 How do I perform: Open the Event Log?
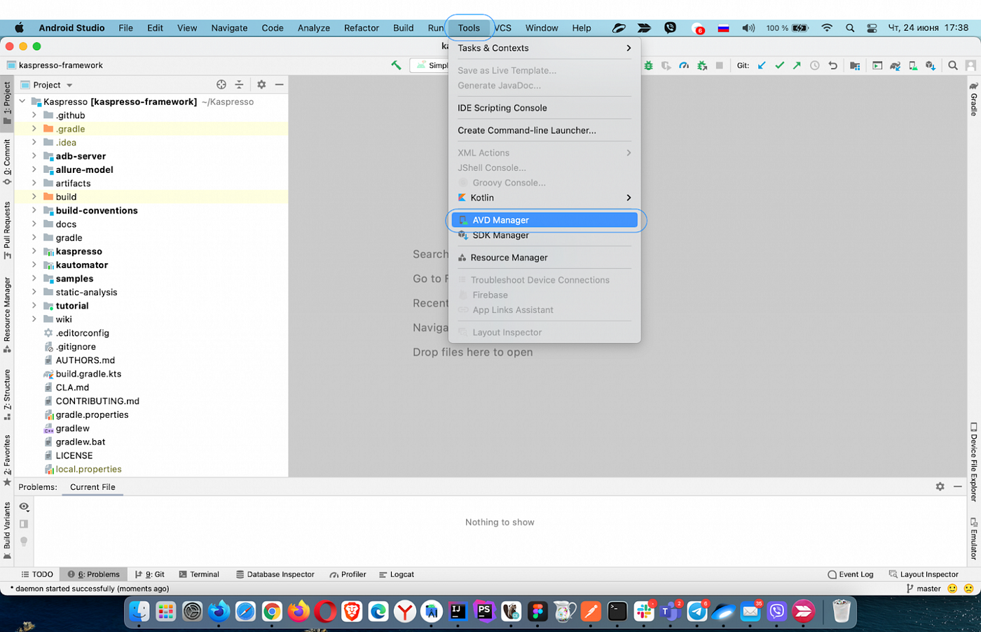point(851,574)
